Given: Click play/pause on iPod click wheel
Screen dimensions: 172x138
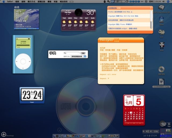Looking at the screenshot, I should click(23, 68).
